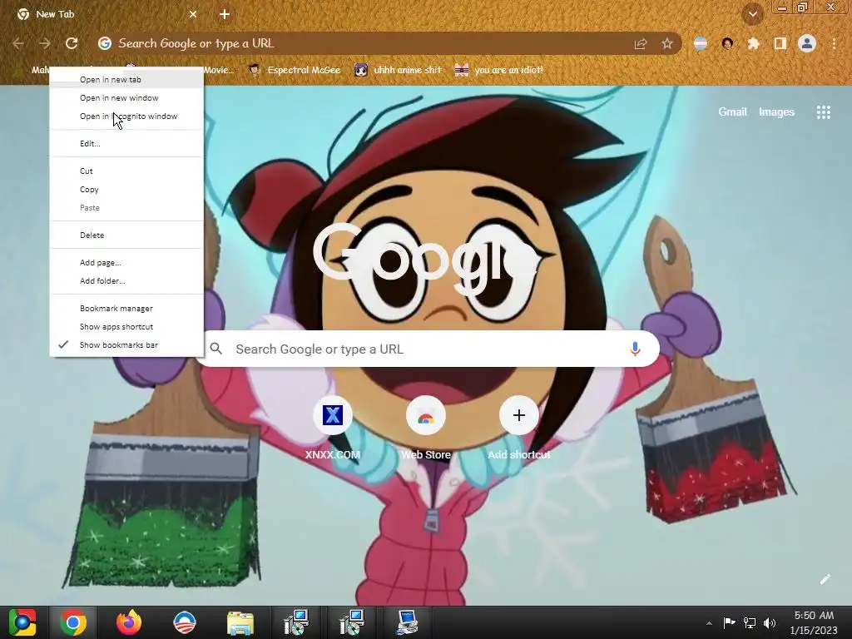Click the Google search box on the page
Screen dimensions: 852x639
(x=429, y=349)
